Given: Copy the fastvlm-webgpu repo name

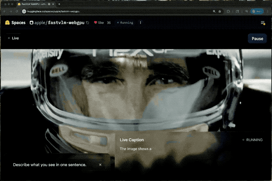Looking at the screenshot, I should pyautogui.click(x=88, y=22).
